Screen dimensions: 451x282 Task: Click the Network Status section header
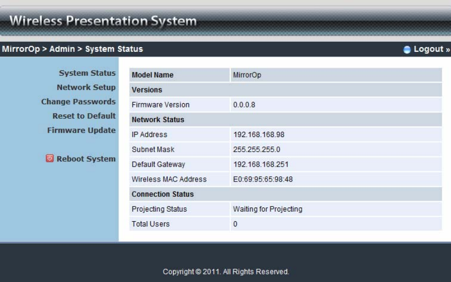158,120
